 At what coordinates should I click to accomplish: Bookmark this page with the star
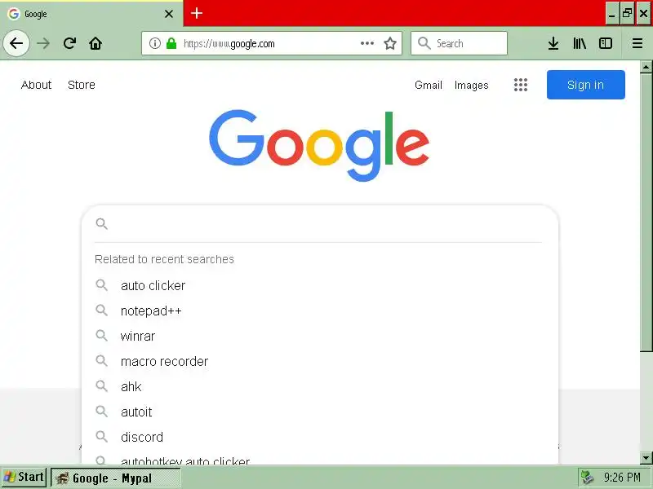click(390, 43)
